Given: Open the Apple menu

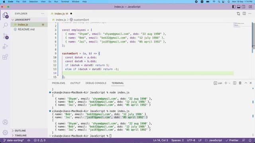Looking at the screenshot, I should coord(4,2).
